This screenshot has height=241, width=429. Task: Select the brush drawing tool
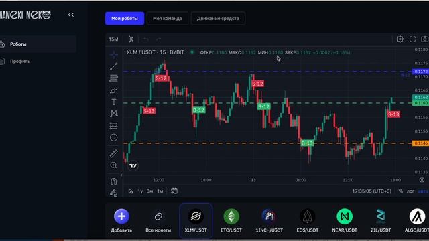(x=114, y=90)
